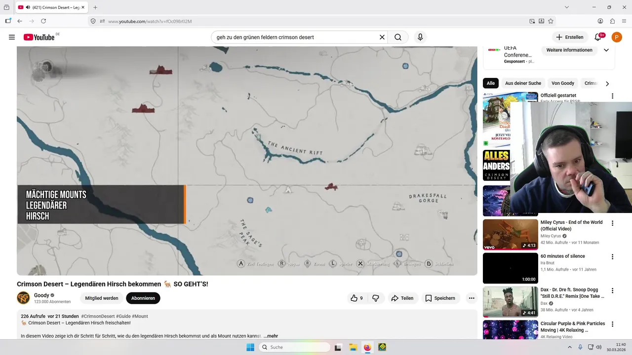Viewport: 632px width, 355px height.
Task: Open Miley Cyrus End of the World thumbnail
Action: tap(510, 235)
